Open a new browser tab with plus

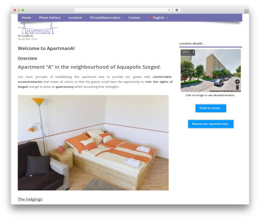(x=246, y=11)
